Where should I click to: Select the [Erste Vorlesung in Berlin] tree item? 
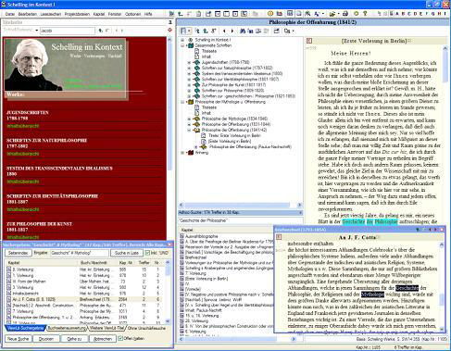(x=229, y=141)
